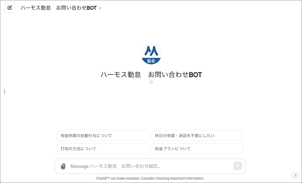Click the info icon below the BOT title

[151, 82]
